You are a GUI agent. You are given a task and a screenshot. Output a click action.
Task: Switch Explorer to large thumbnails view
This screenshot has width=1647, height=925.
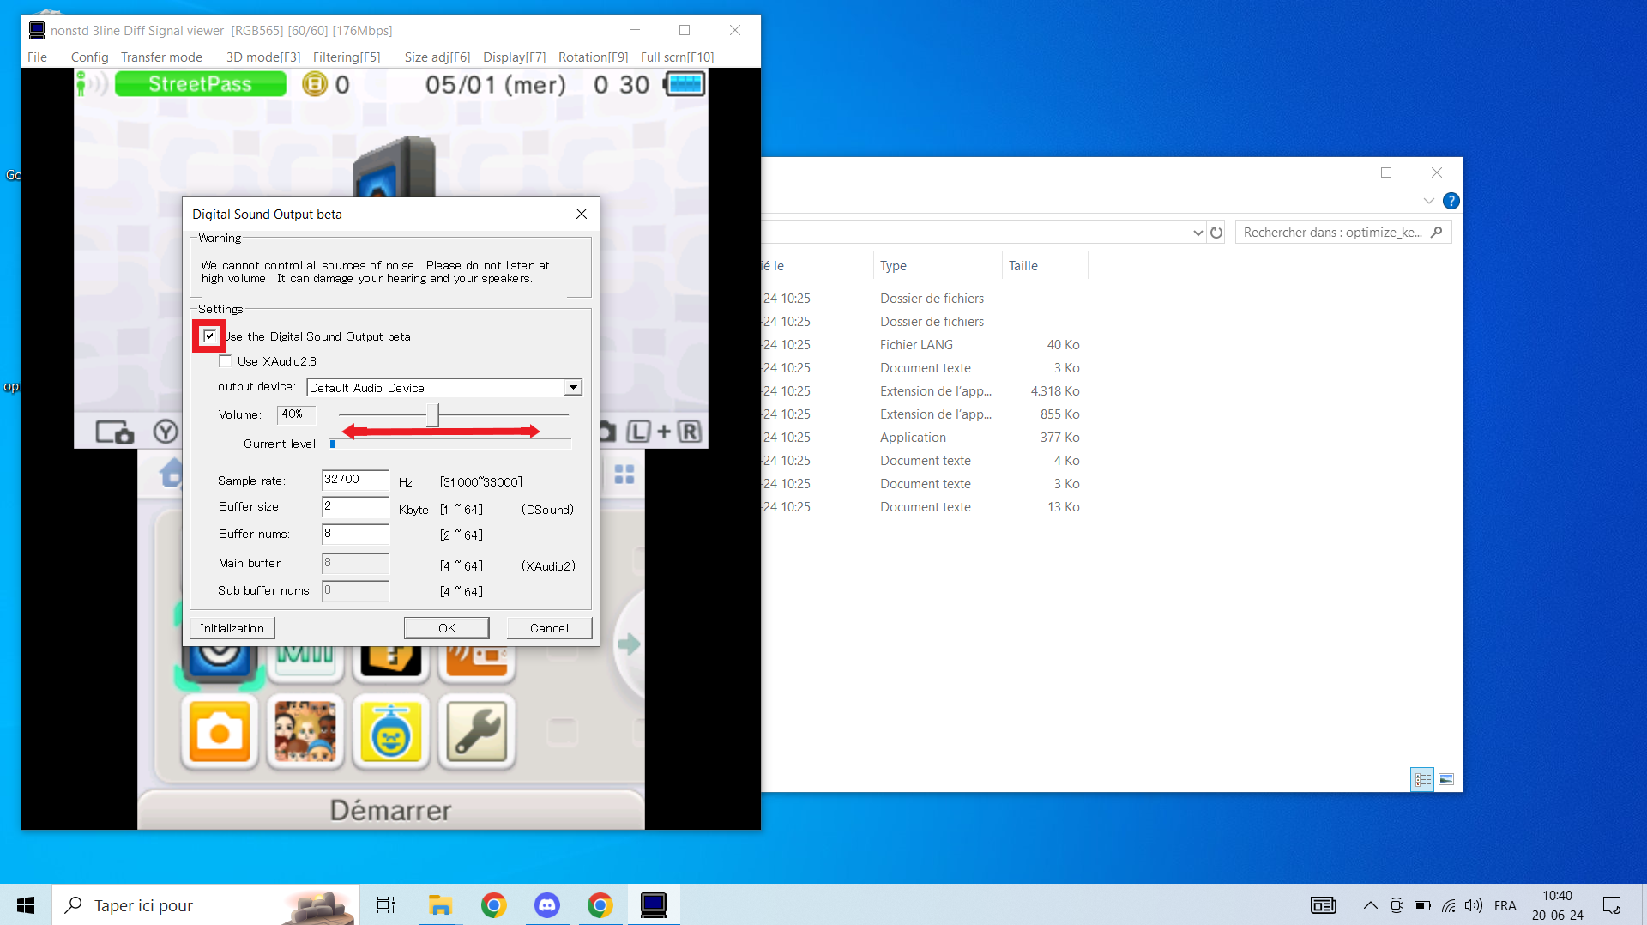click(x=1446, y=779)
